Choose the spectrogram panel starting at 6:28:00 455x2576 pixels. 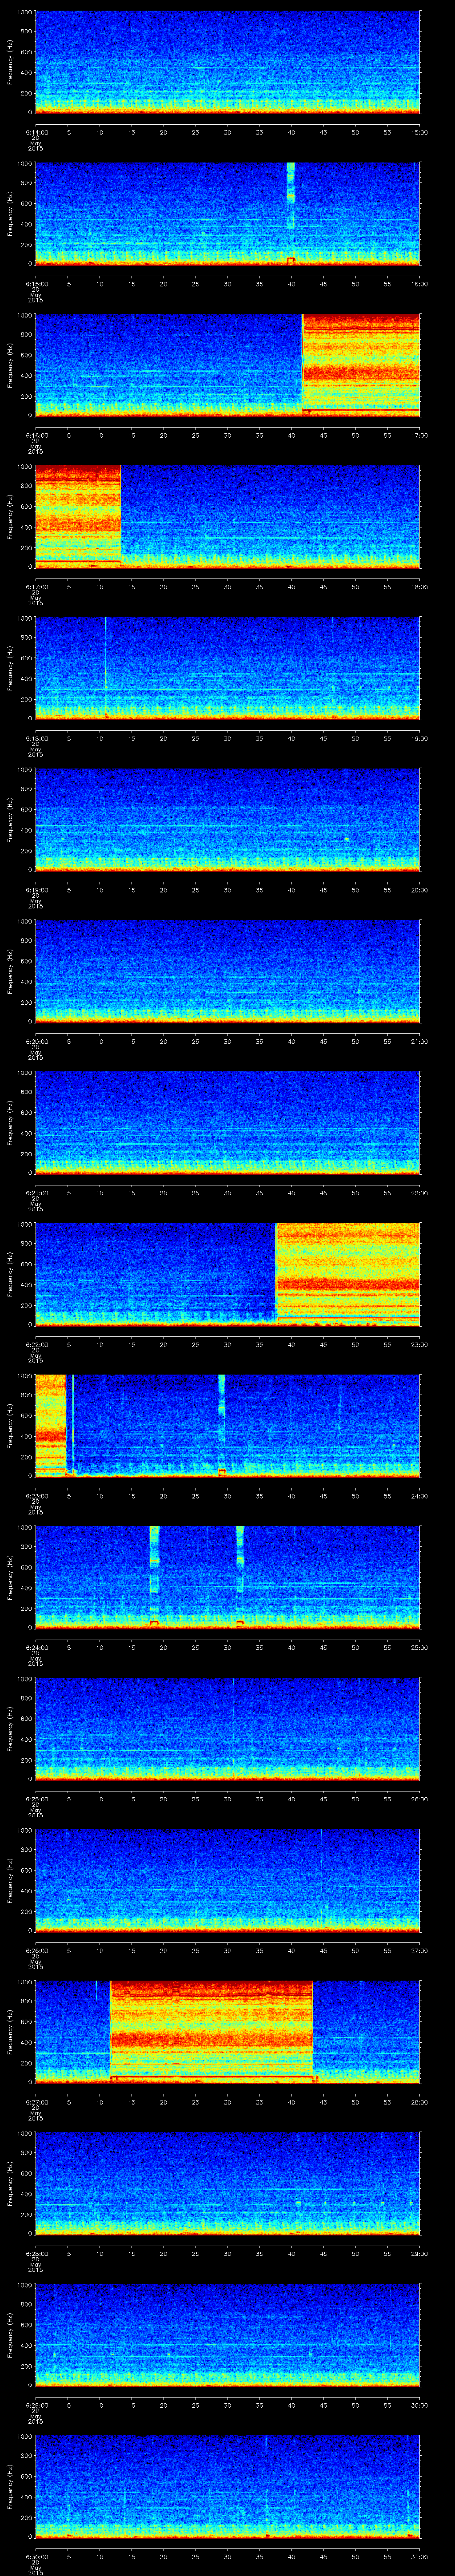(228, 2183)
